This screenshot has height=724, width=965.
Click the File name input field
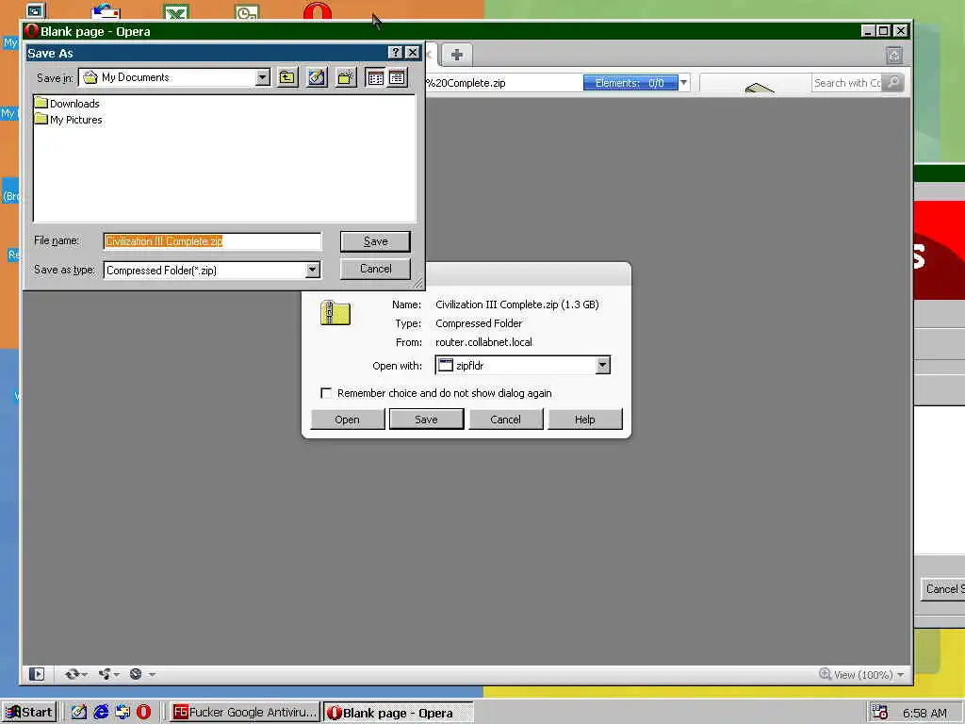coord(212,241)
